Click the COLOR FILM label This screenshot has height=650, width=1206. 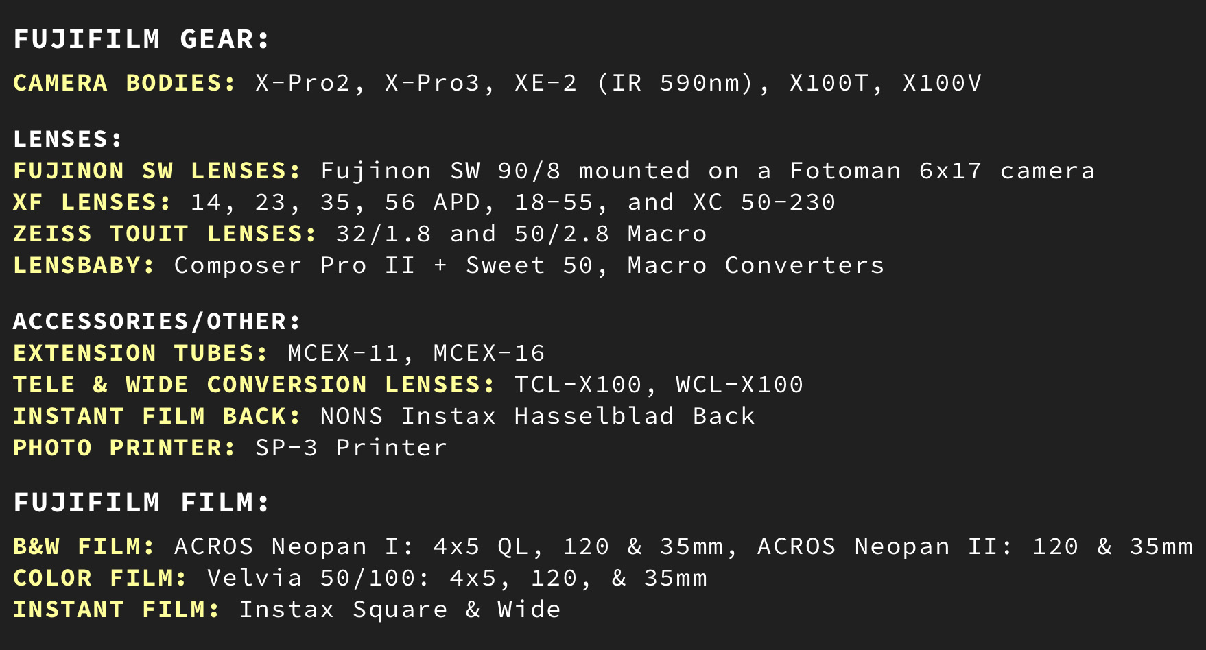[x=100, y=578]
